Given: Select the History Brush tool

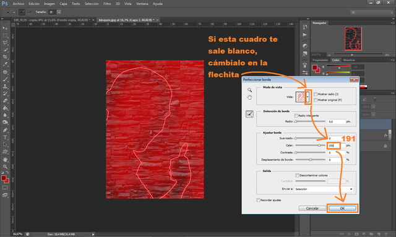Looking at the screenshot, I should (5, 93).
